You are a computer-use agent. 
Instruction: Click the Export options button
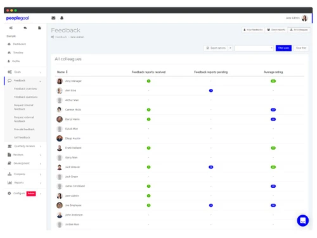tap(216, 48)
